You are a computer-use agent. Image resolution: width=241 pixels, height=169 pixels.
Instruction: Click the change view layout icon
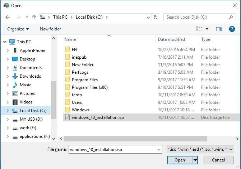[200, 29]
